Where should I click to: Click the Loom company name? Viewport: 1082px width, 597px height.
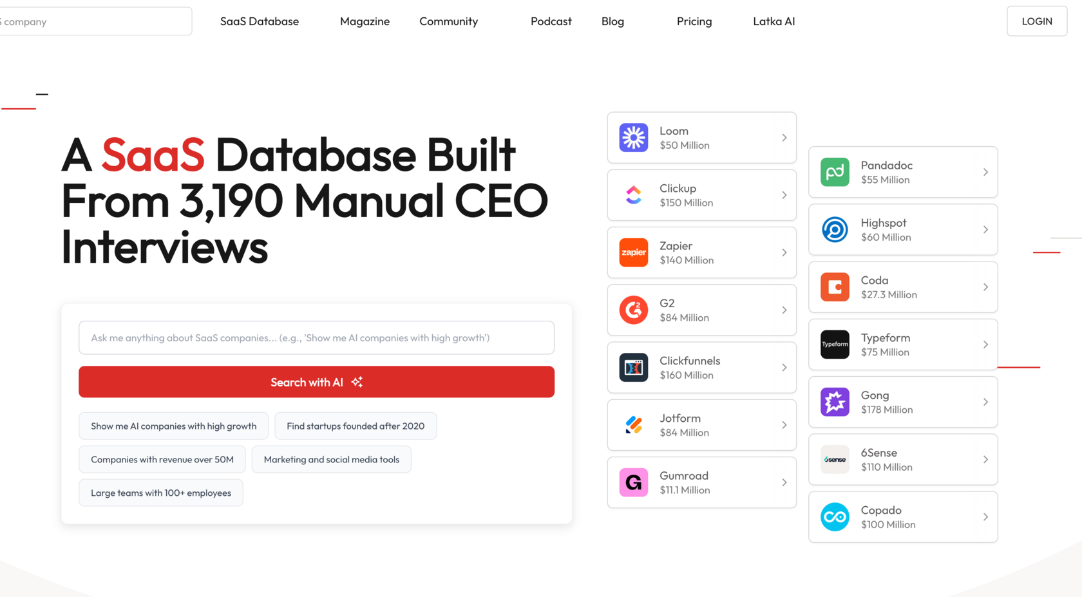point(674,131)
